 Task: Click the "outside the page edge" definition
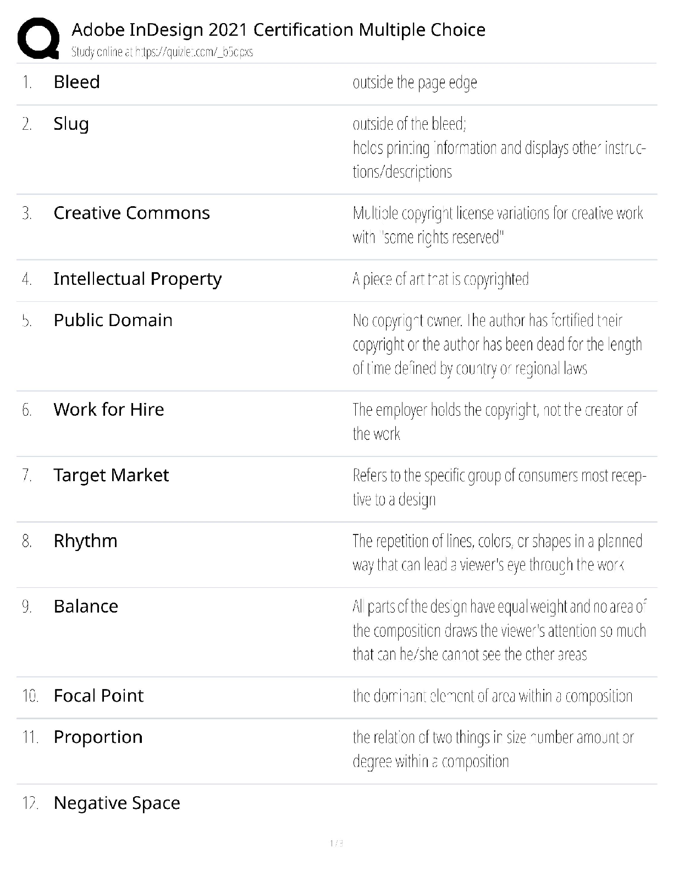tap(415, 82)
